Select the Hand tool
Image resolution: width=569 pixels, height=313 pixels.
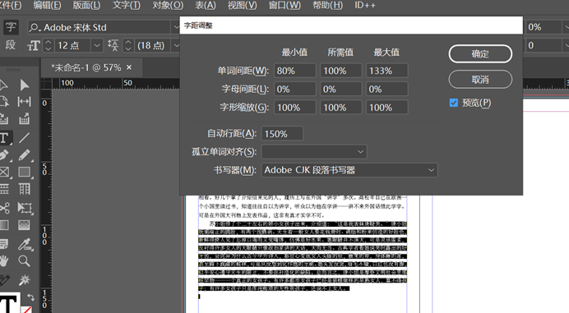coord(3,260)
